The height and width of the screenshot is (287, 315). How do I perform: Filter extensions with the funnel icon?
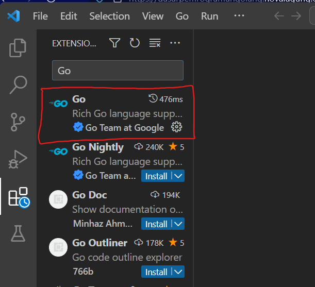[x=115, y=43]
